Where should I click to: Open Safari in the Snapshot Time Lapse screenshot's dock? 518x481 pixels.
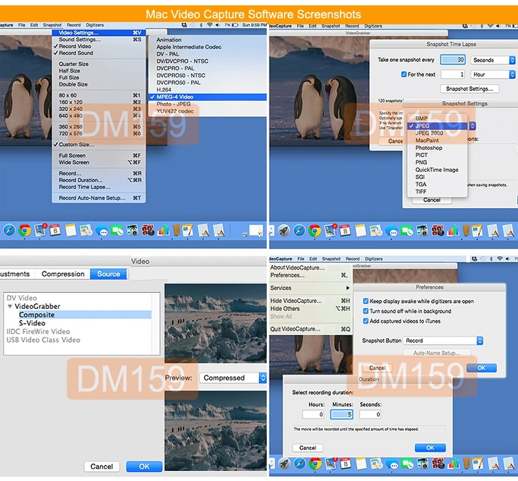pyautogui.click(x=299, y=231)
